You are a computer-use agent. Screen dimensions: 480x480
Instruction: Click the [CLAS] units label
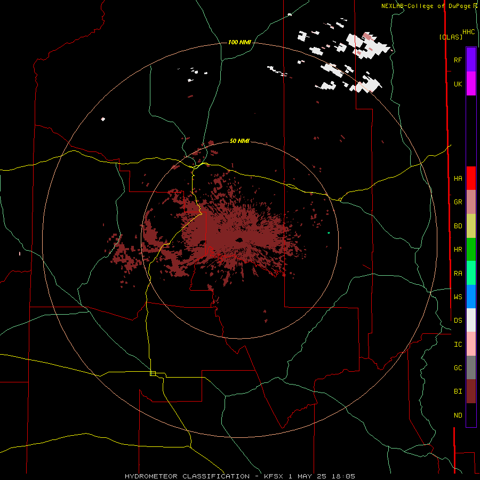pyautogui.click(x=451, y=37)
